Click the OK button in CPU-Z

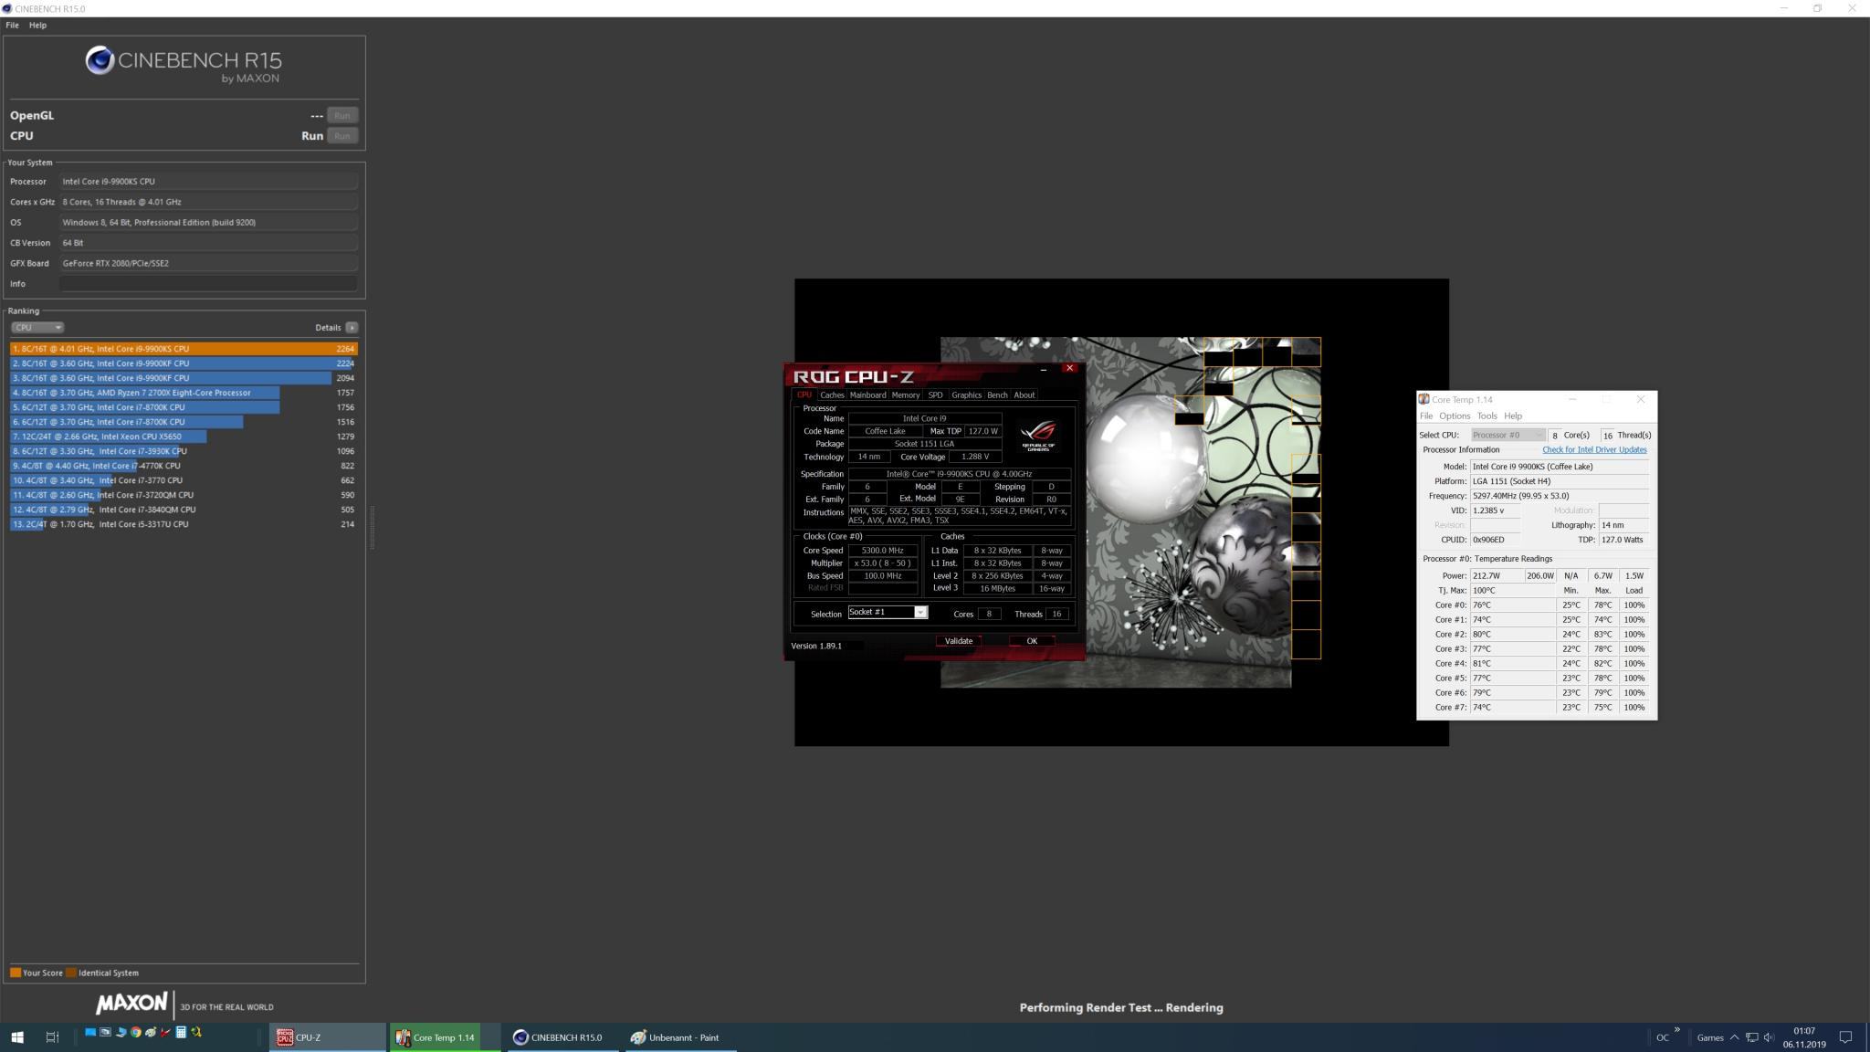pos(1032,641)
